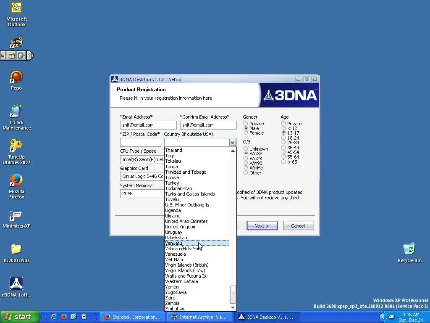This screenshot has height=323, width=430.
Task: Click third quick launch icon in taskbar
Action: 73,317
